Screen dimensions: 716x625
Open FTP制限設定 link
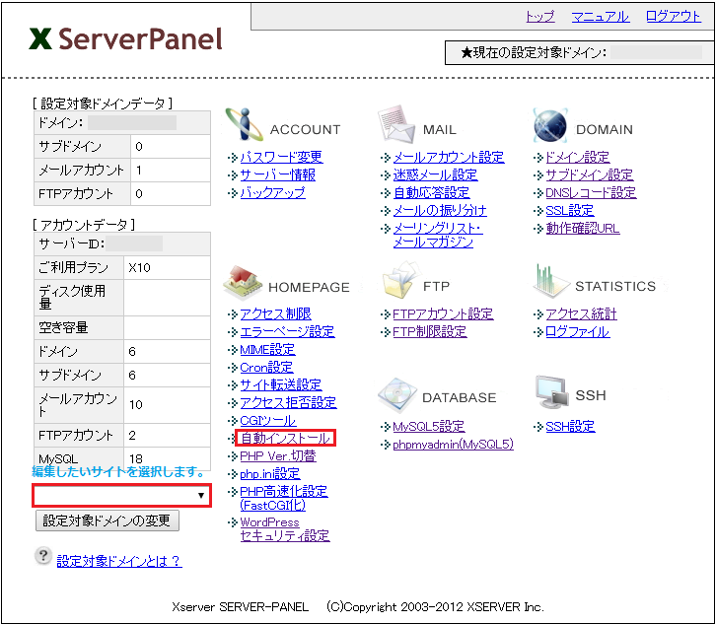click(430, 332)
